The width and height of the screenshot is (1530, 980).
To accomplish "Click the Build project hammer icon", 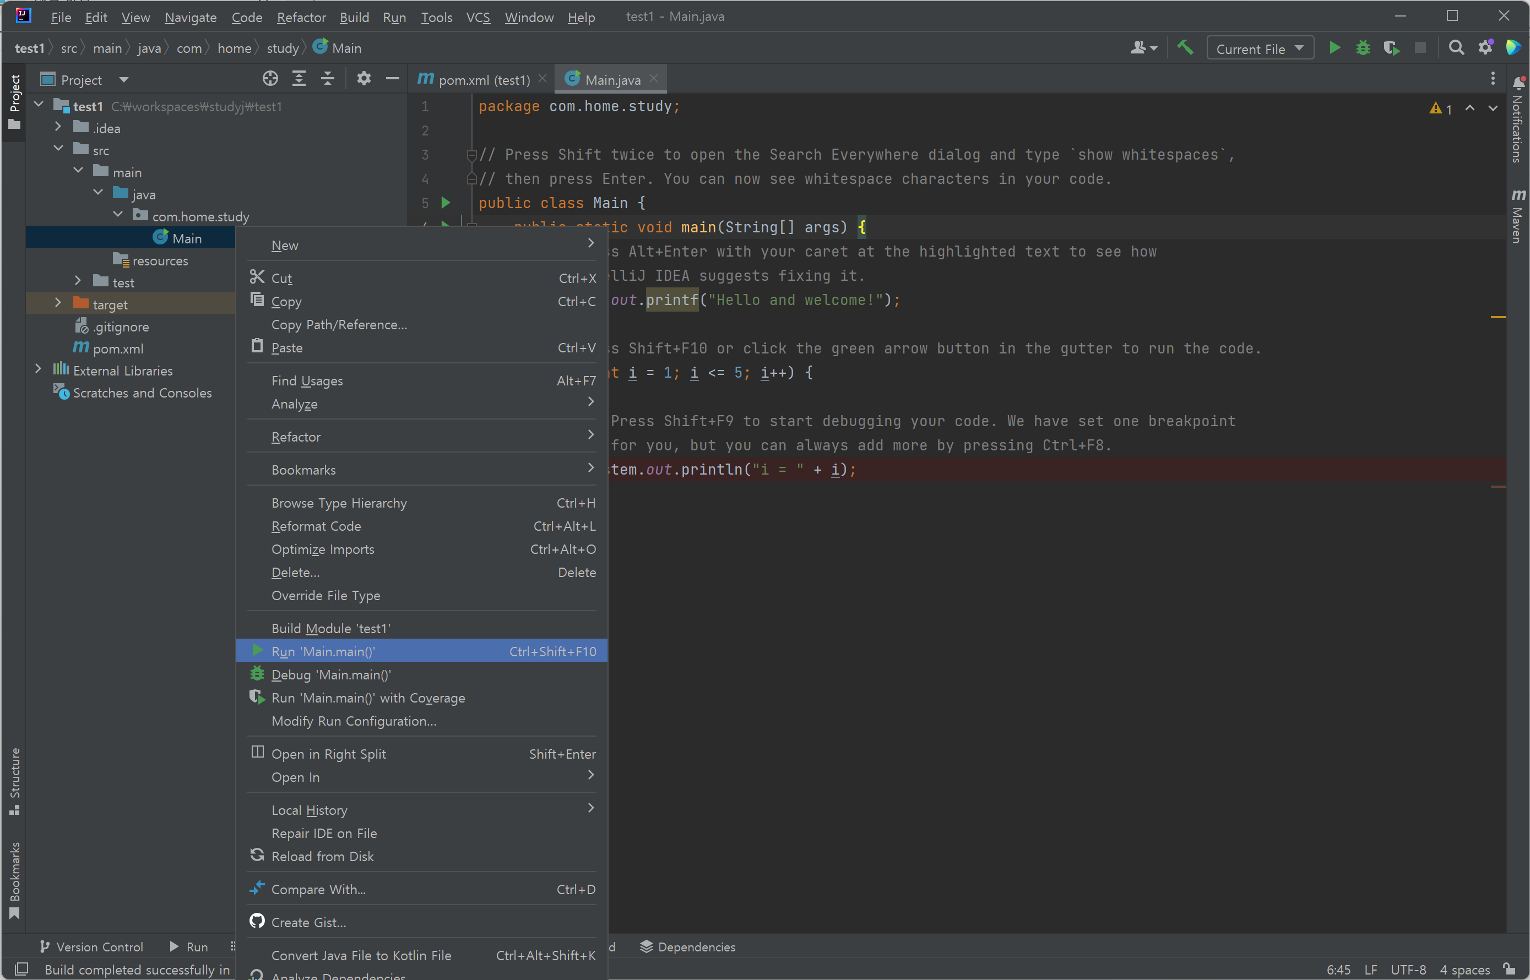I will coord(1185,48).
